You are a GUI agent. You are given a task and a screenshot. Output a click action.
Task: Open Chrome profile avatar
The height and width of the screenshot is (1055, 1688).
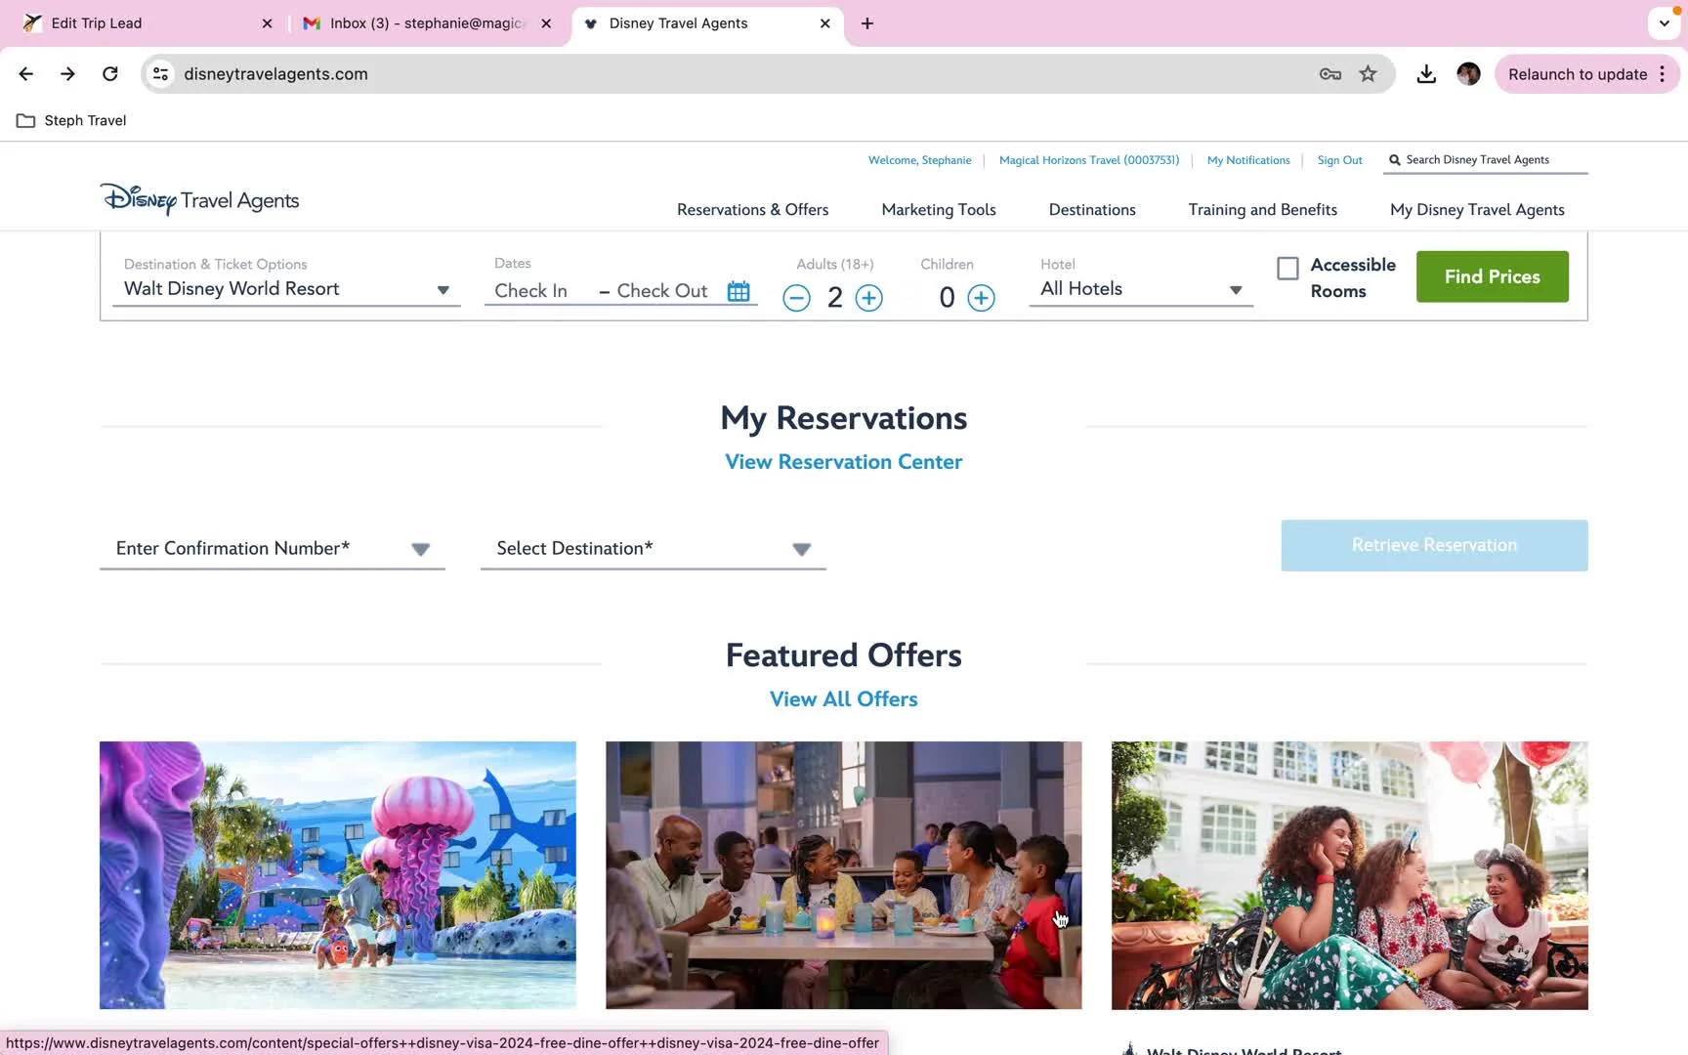coord(1468,74)
